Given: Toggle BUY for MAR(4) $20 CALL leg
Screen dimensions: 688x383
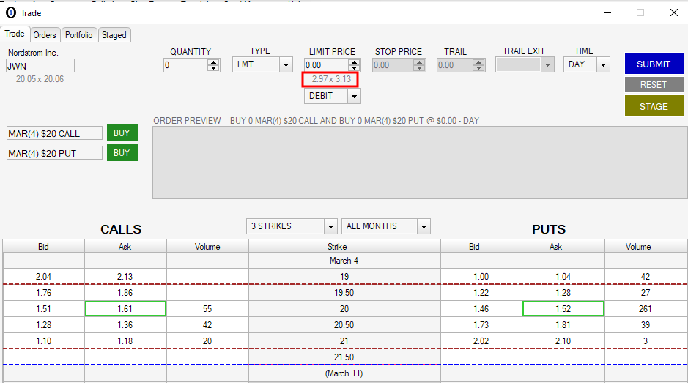Looking at the screenshot, I should click(x=122, y=133).
